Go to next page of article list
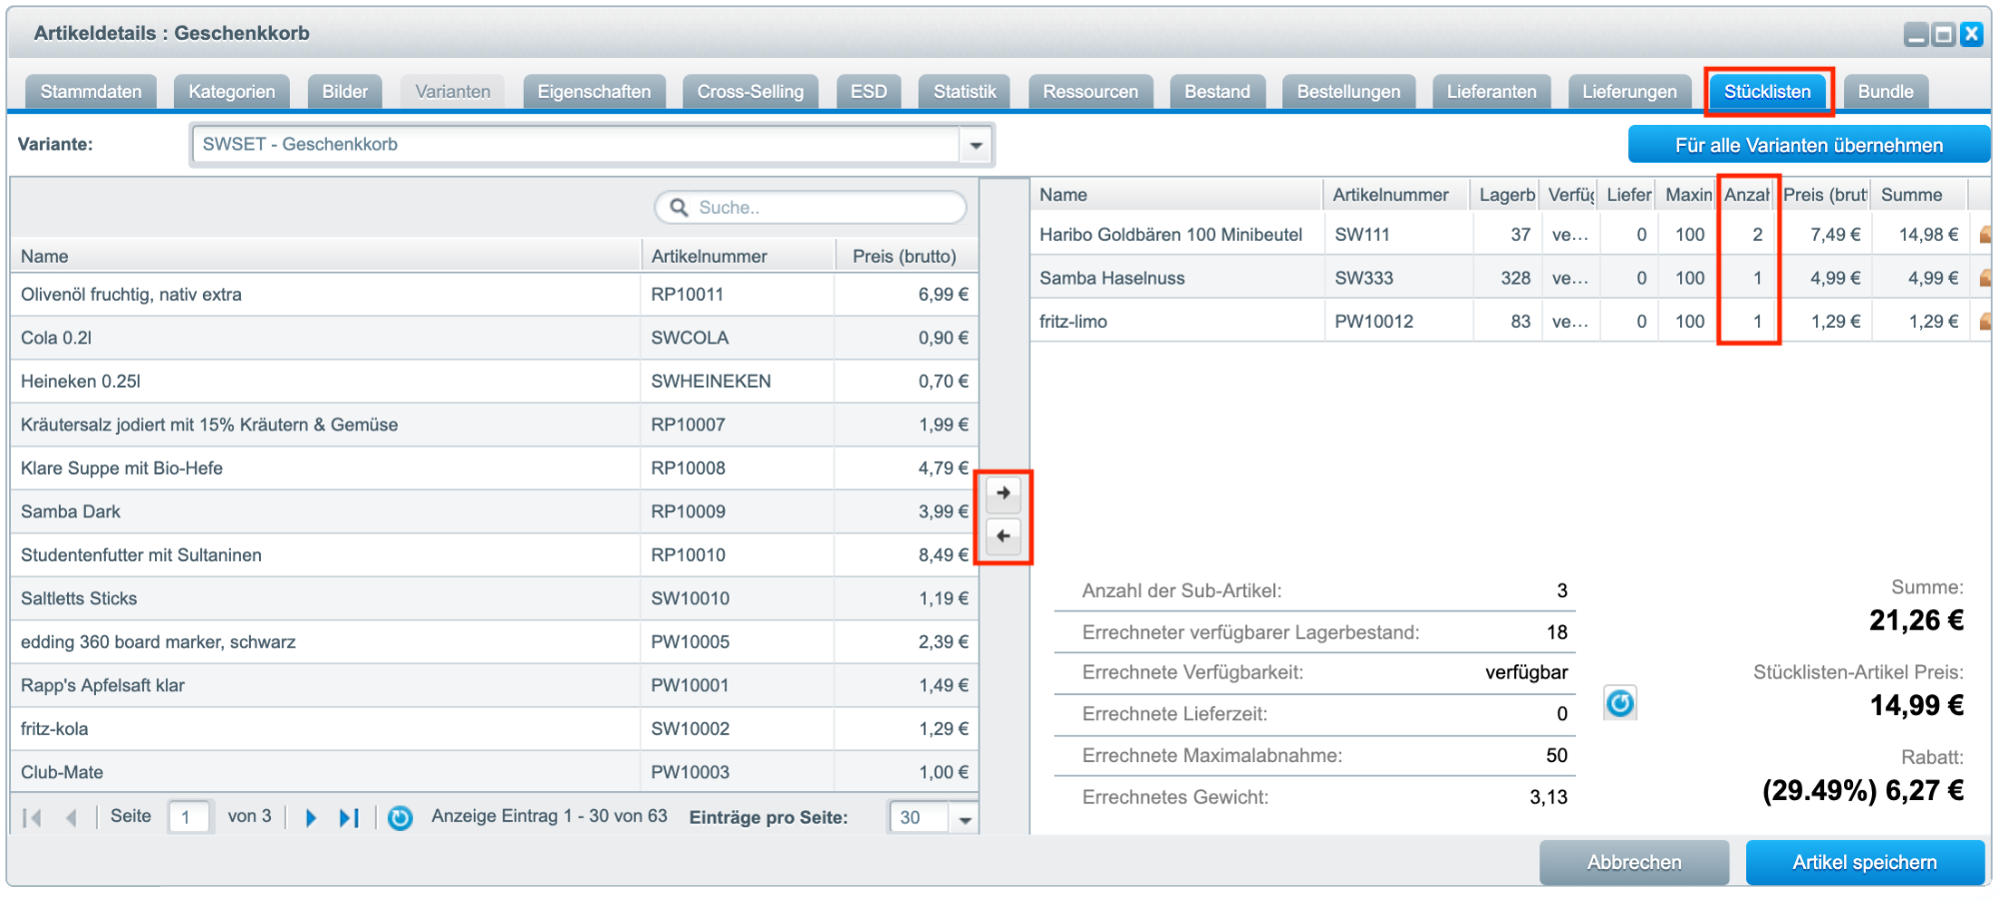The height and width of the screenshot is (902, 1998). click(310, 818)
